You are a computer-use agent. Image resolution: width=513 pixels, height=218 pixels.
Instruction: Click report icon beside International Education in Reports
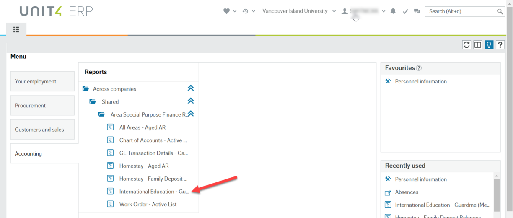(x=111, y=191)
